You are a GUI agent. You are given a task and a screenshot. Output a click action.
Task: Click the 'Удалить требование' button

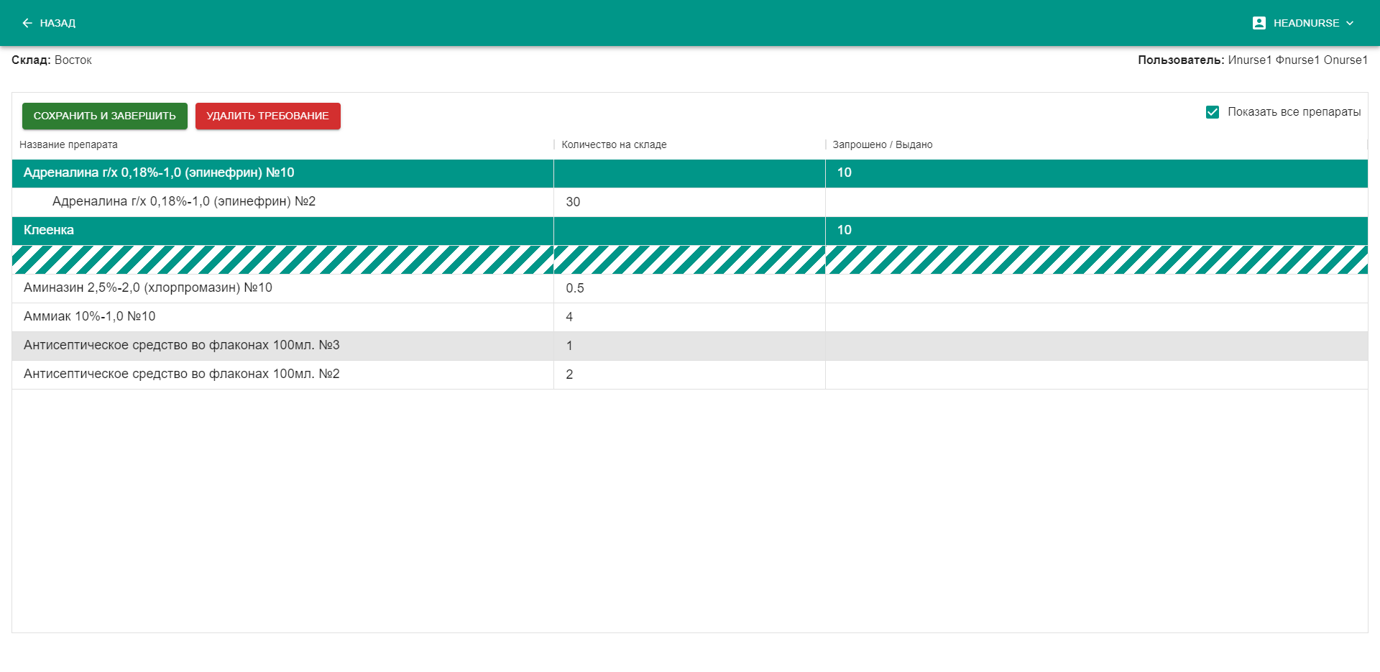click(x=267, y=116)
